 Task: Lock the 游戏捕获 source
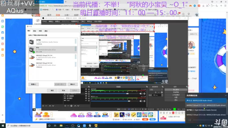click(x=89, y=98)
